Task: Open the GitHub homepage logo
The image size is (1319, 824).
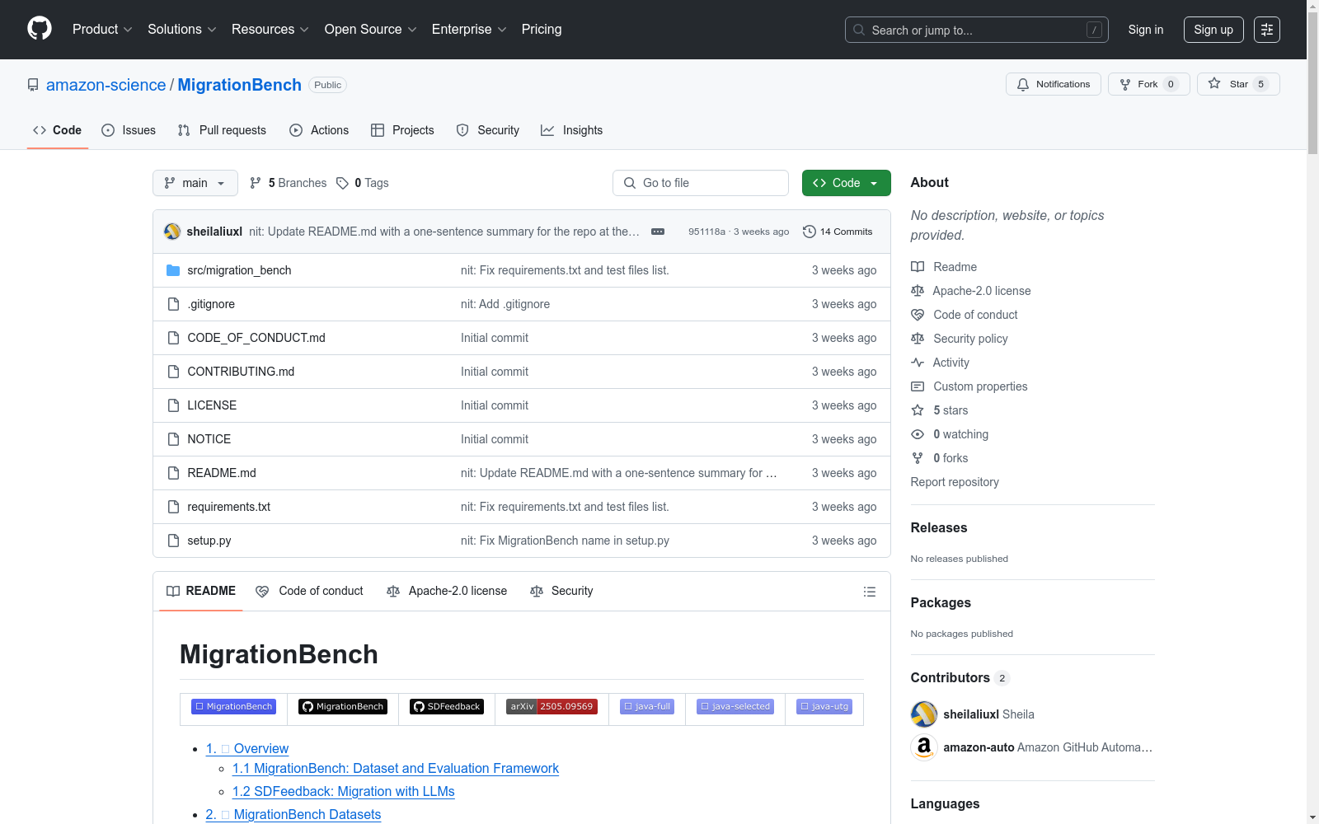Action: click(x=40, y=29)
